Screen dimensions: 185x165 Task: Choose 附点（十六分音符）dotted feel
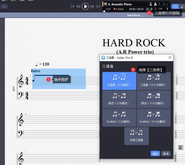(x=153, y=99)
